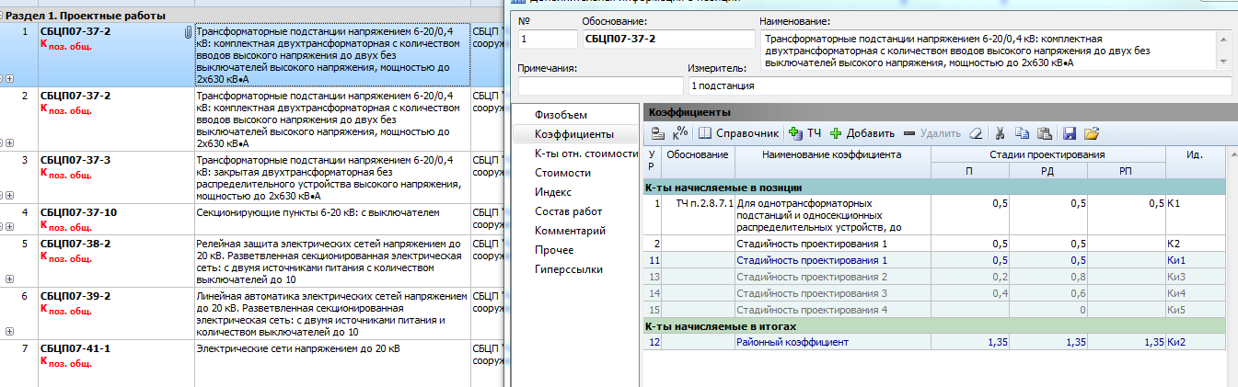The height and width of the screenshot is (387, 1238).
Task: Click Наименование field scroll down arrow
Action: click(1223, 60)
